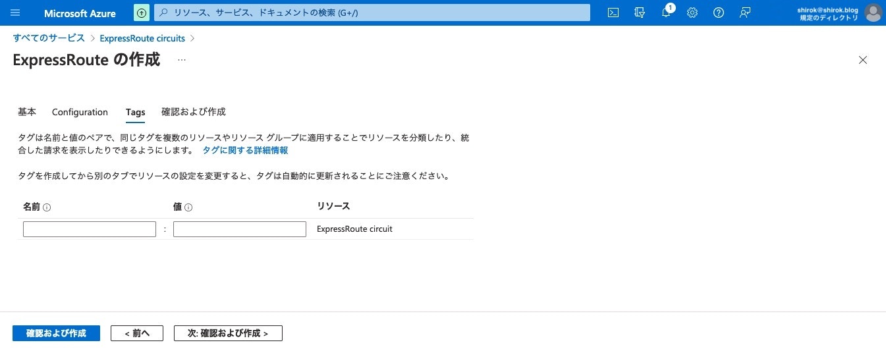
Task: Show info tooltip next to 名前
Action: (47, 207)
